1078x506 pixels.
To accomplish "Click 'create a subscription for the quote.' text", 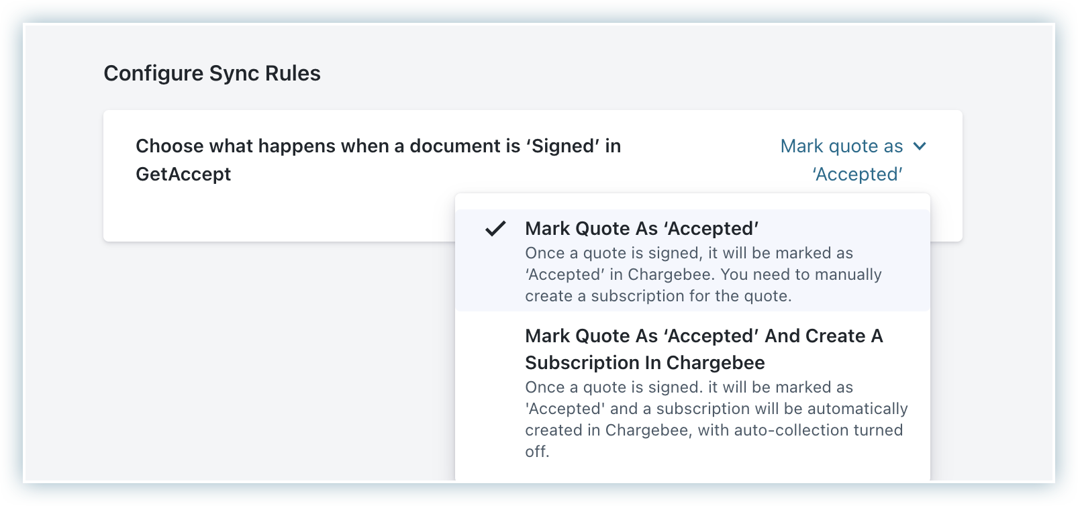I will click(658, 296).
